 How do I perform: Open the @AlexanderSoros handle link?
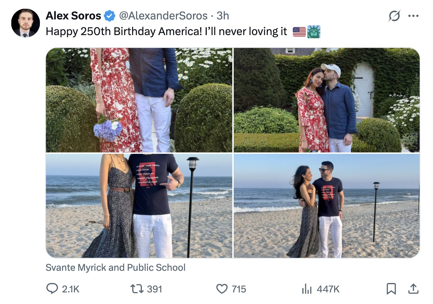point(163,16)
